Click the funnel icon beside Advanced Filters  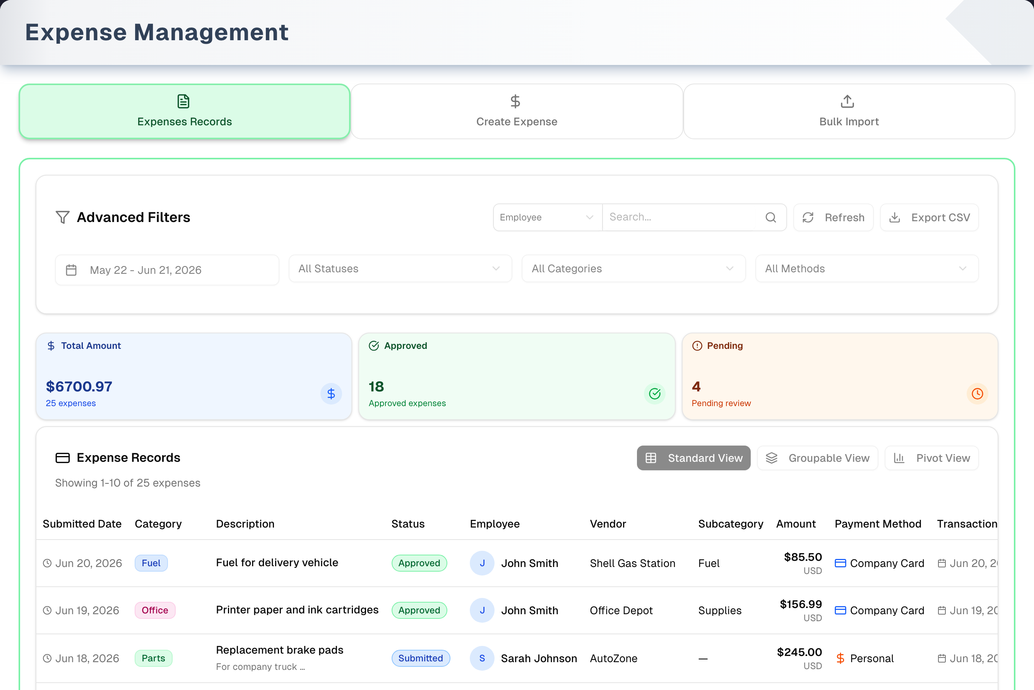(63, 217)
